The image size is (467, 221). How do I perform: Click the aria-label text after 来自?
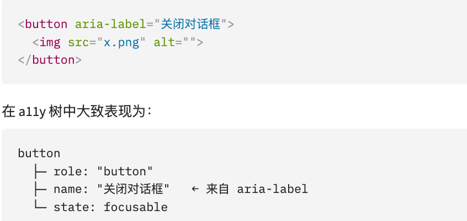point(272,189)
